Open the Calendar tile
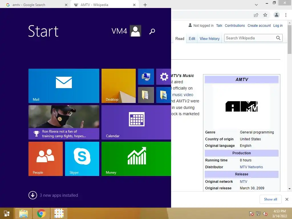 pos(136,122)
